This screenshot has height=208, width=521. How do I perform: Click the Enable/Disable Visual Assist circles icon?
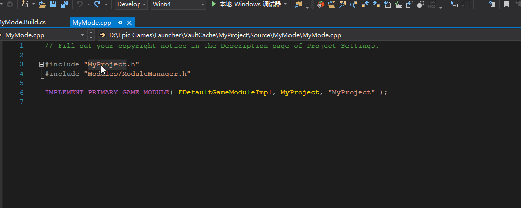421,4
